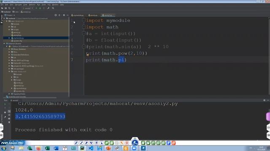Viewport: 270px width, 151px height.
Task: Open the Tools menu
Action: tap(44, 5)
